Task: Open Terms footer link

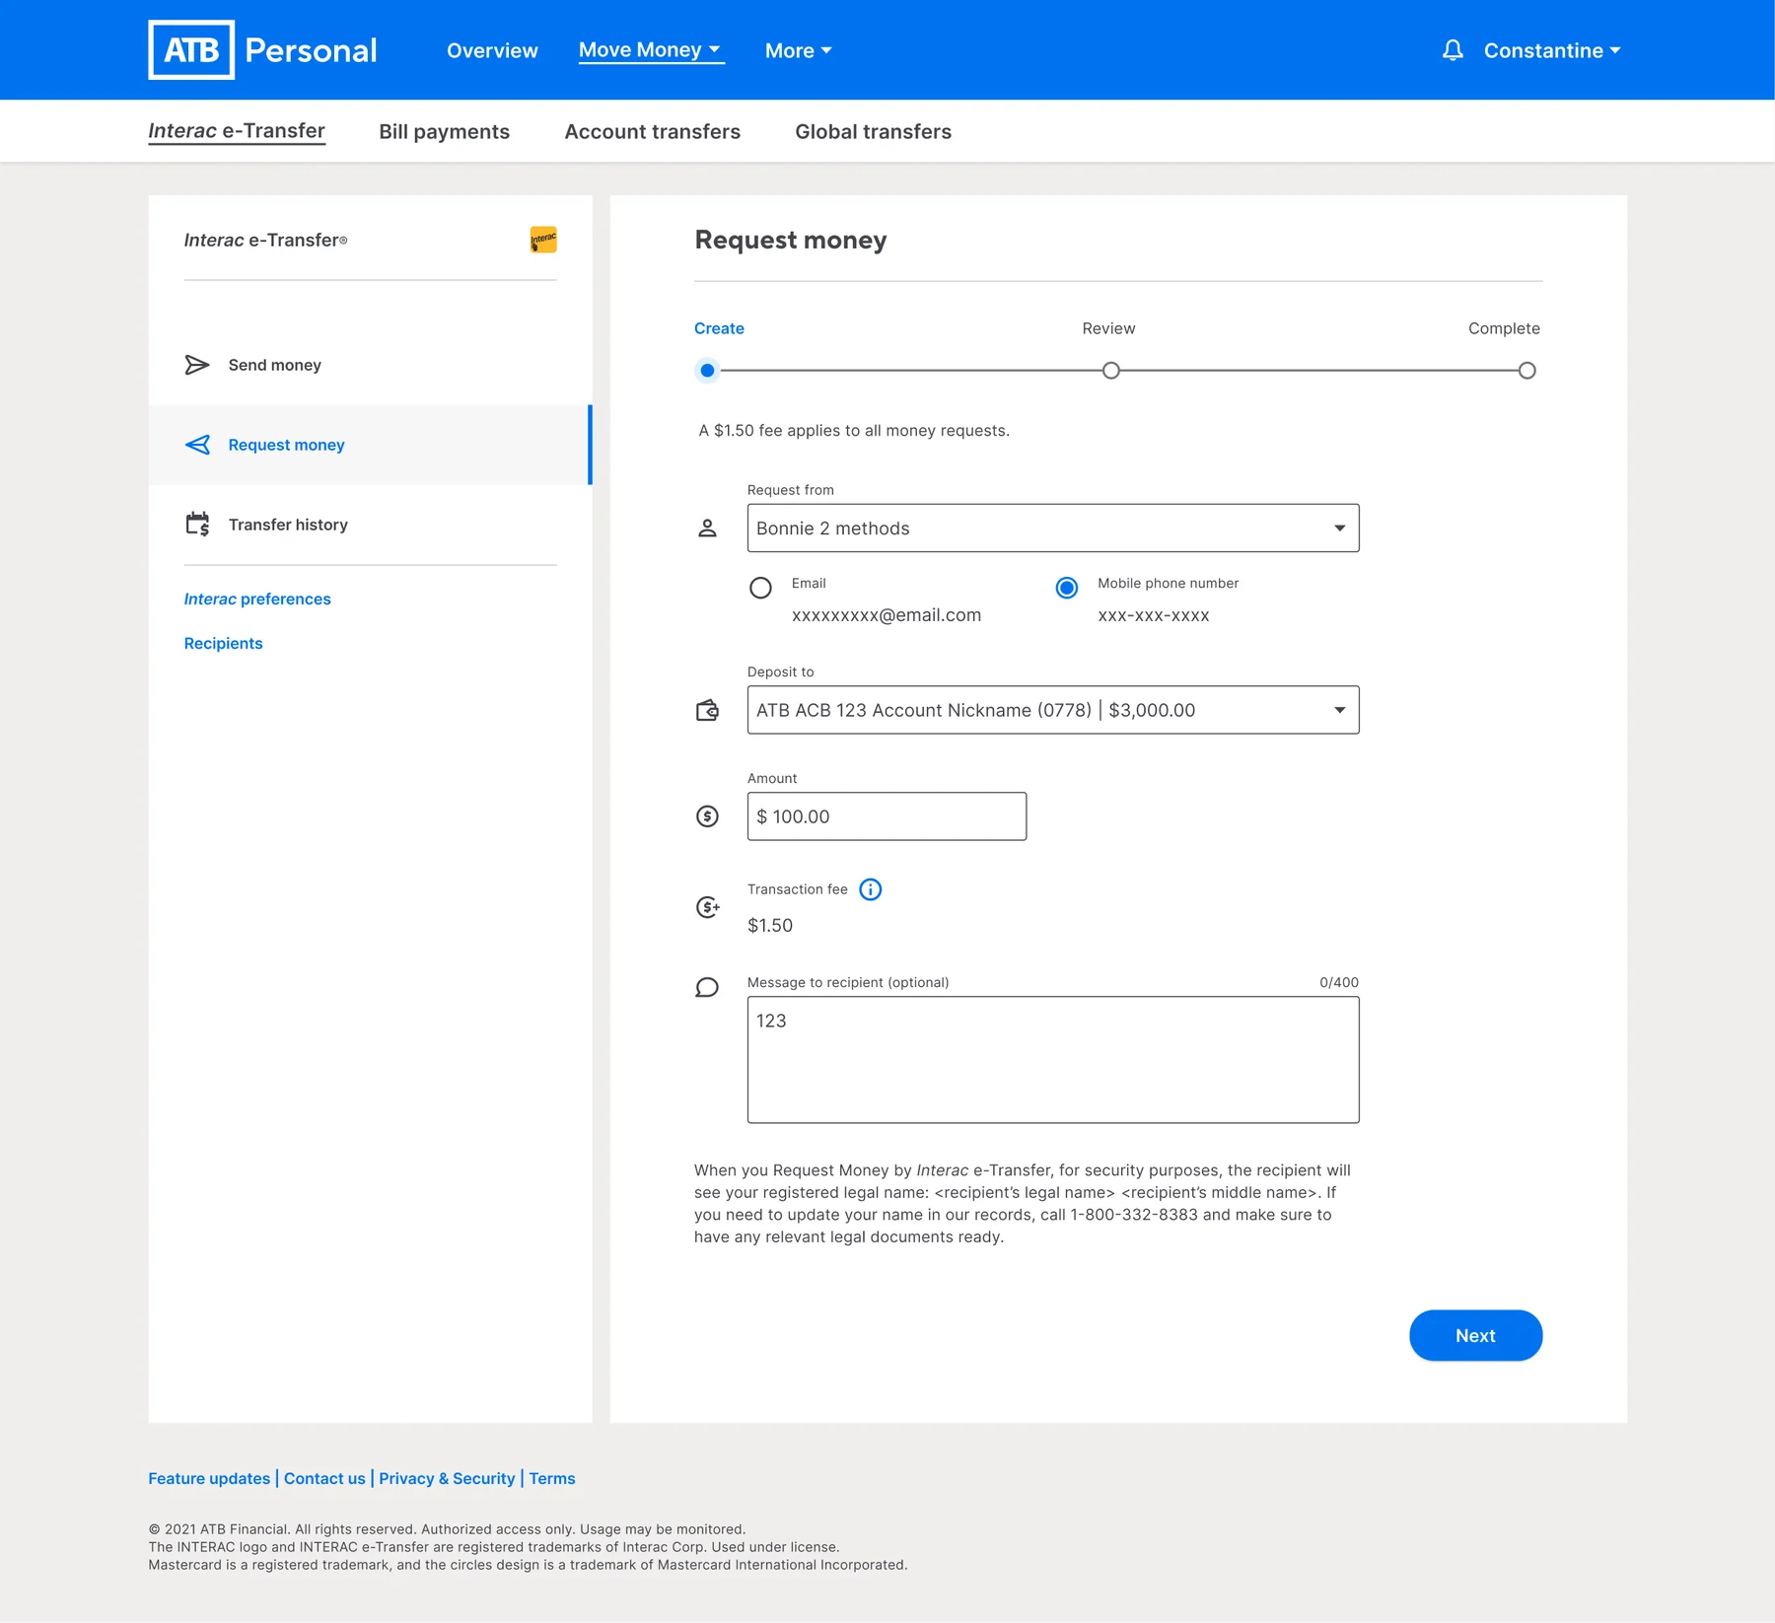Action: coord(552,1478)
